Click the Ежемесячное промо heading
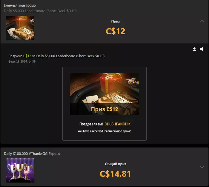Screen dimensions: 209x187 pos(20,5)
